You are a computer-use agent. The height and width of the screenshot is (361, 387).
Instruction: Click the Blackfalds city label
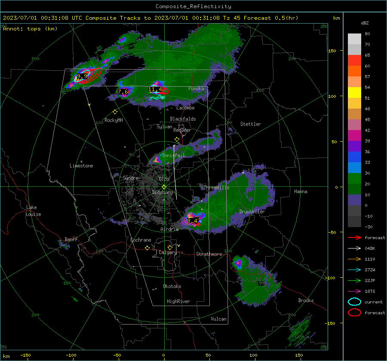[183, 119]
